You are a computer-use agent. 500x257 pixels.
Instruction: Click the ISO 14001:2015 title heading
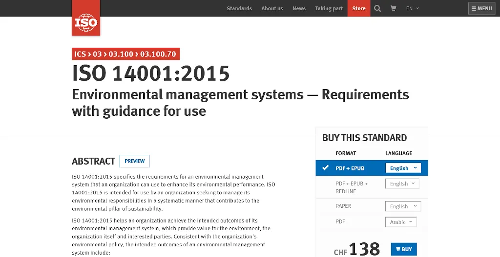pyautogui.click(x=151, y=73)
